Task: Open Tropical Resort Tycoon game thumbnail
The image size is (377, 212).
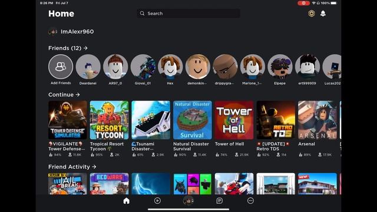Action: point(109,120)
